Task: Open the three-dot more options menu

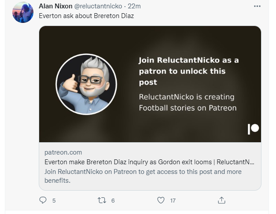Action: click(257, 6)
